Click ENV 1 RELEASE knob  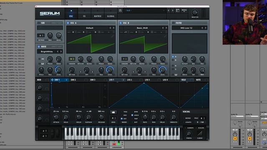pyautogui.click(x=101, y=117)
